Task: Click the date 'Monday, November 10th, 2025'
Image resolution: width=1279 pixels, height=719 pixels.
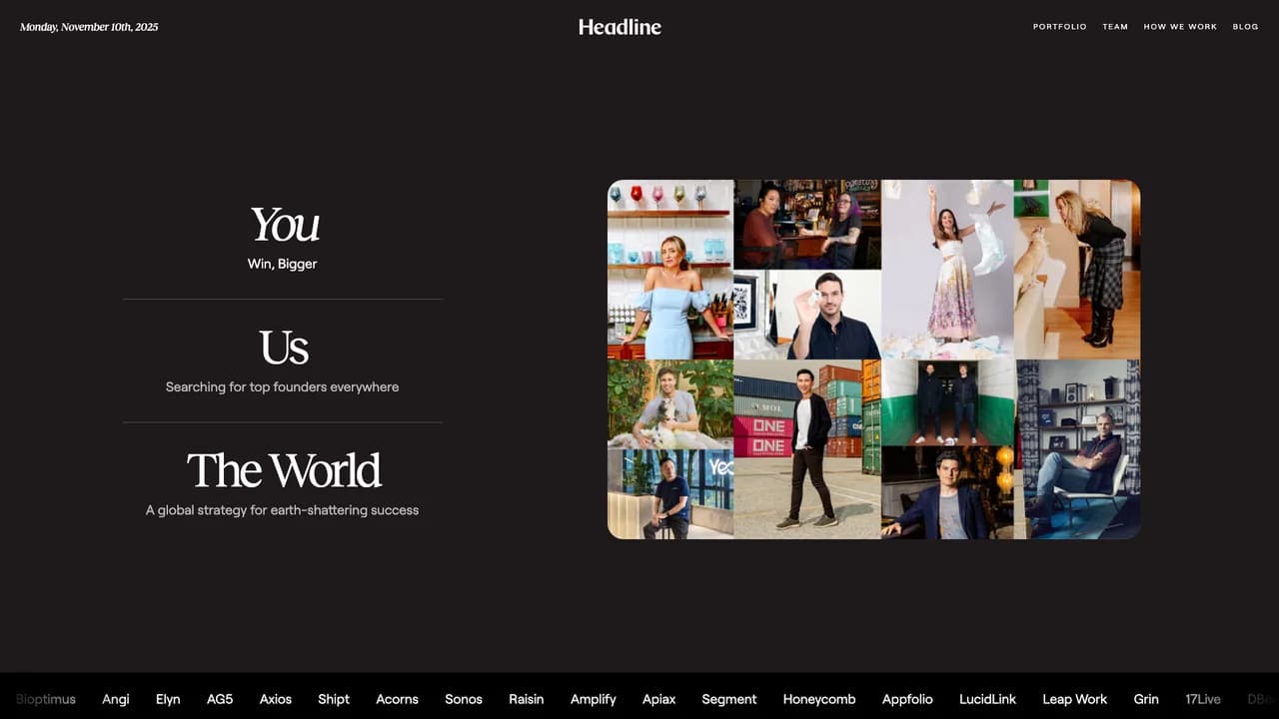Action: (x=89, y=27)
